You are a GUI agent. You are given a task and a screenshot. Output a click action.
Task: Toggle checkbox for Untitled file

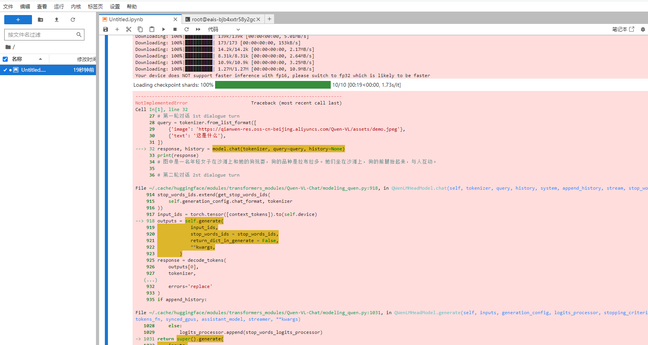5,70
